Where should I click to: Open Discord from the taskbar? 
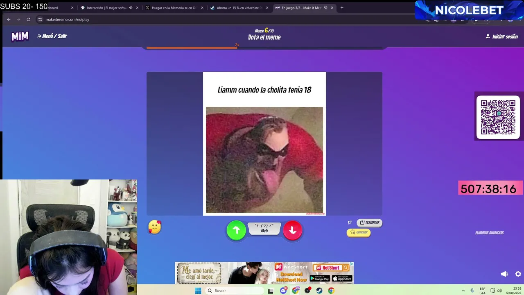tap(284, 290)
